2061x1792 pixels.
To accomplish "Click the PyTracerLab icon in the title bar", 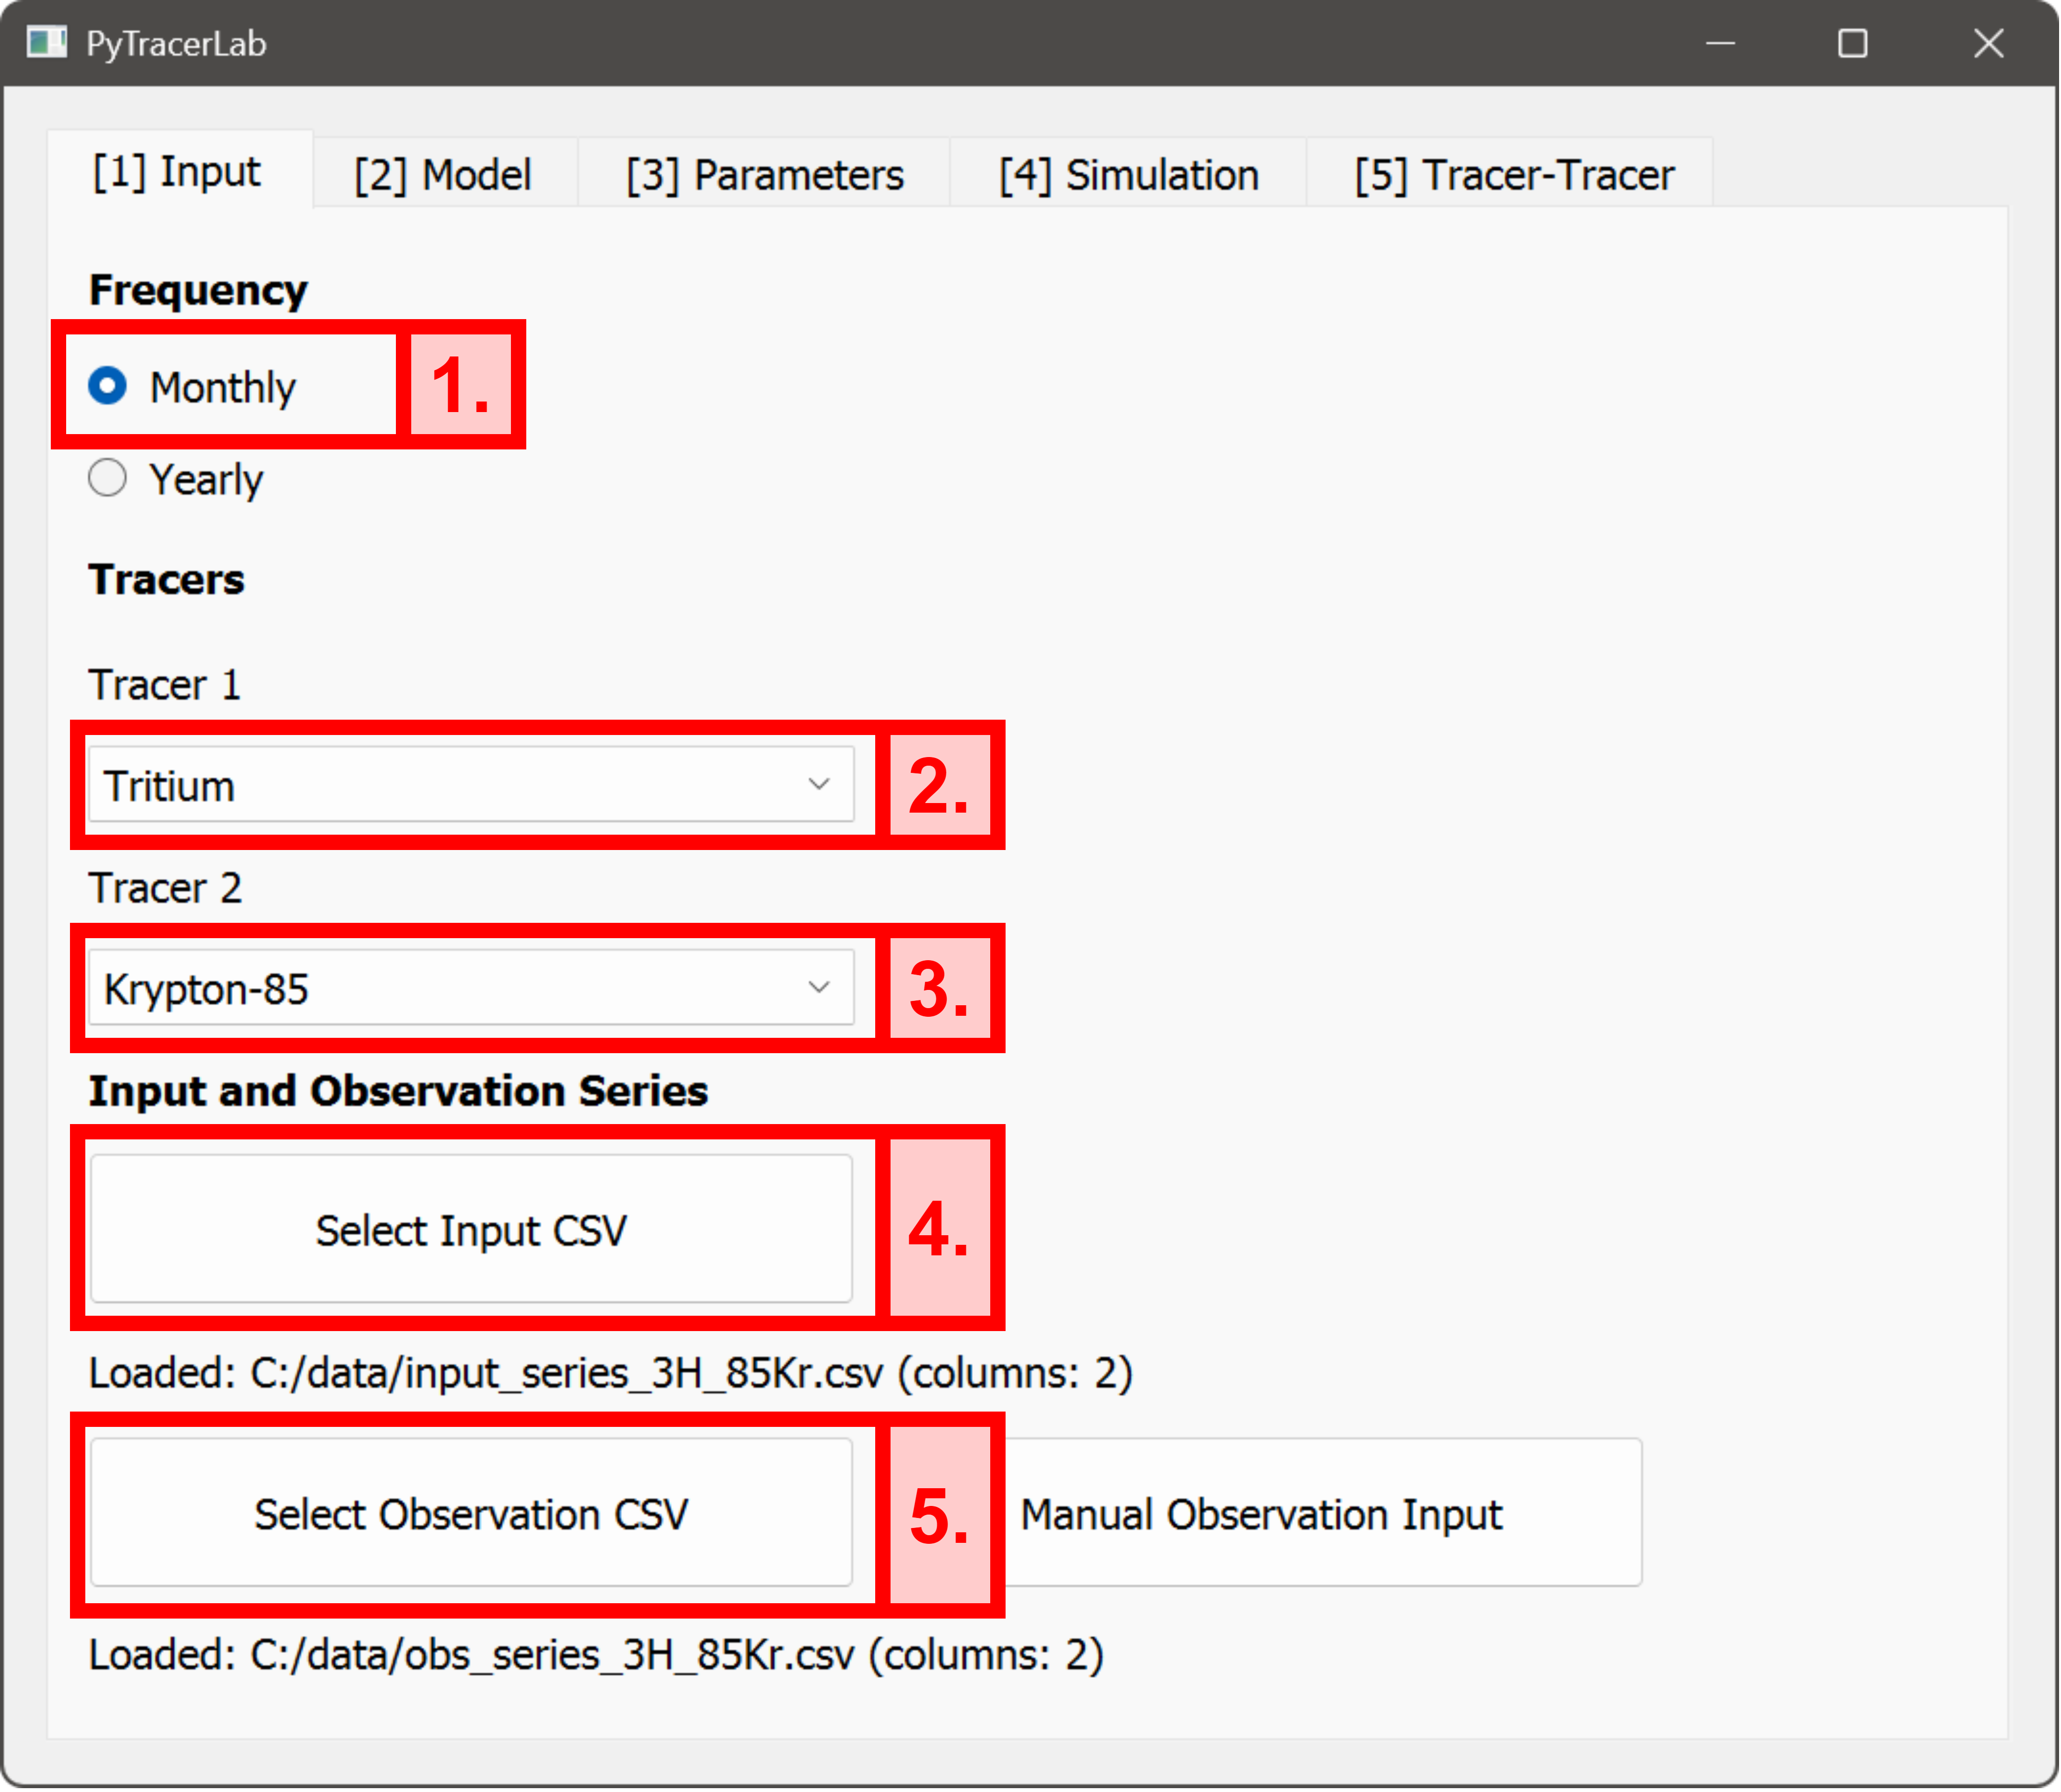I will pyautogui.click(x=46, y=43).
